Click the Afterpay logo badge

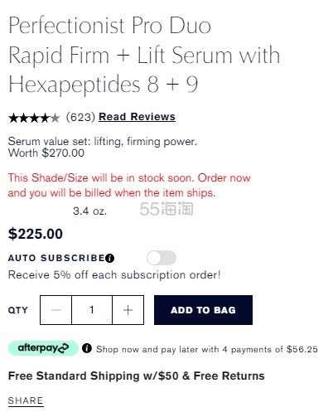(x=43, y=348)
